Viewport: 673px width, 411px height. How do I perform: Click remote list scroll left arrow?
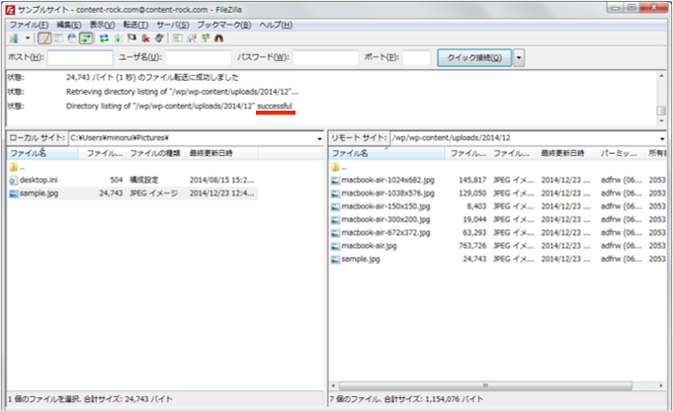(333, 385)
